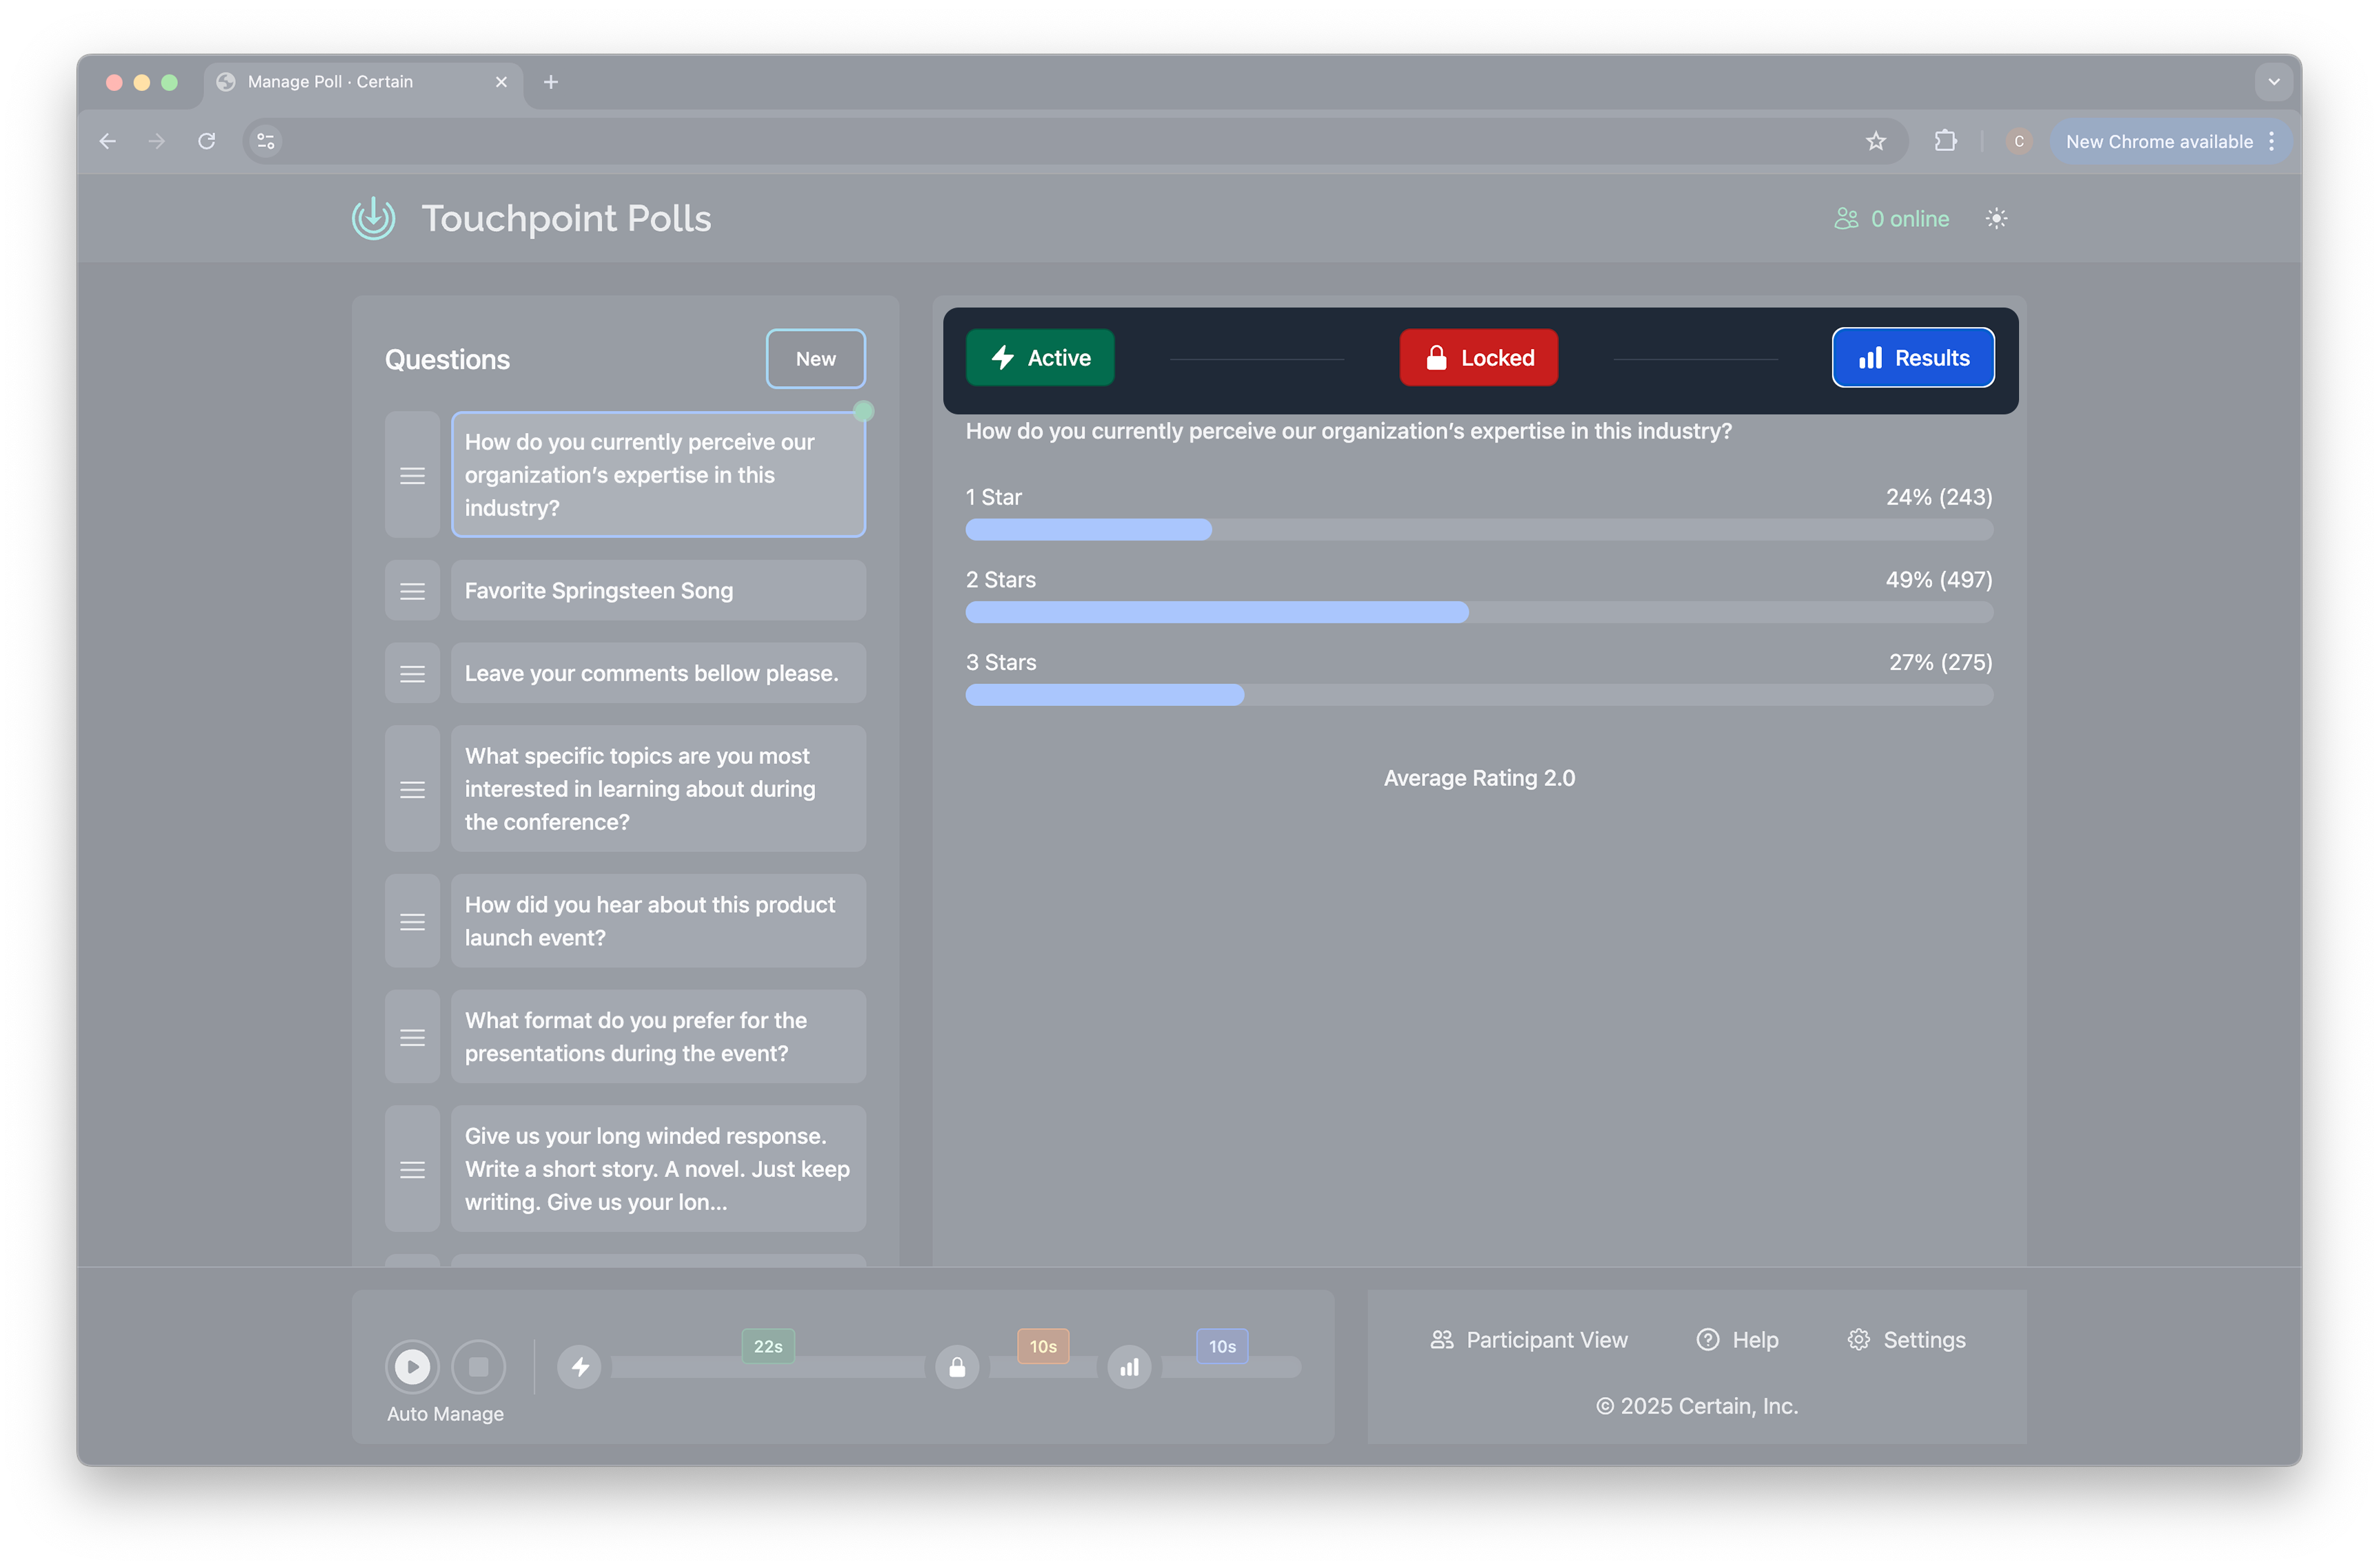Screen dimensions: 2379x1568
Task: Click the browser extensions puzzle icon
Action: pos(1945,141)
